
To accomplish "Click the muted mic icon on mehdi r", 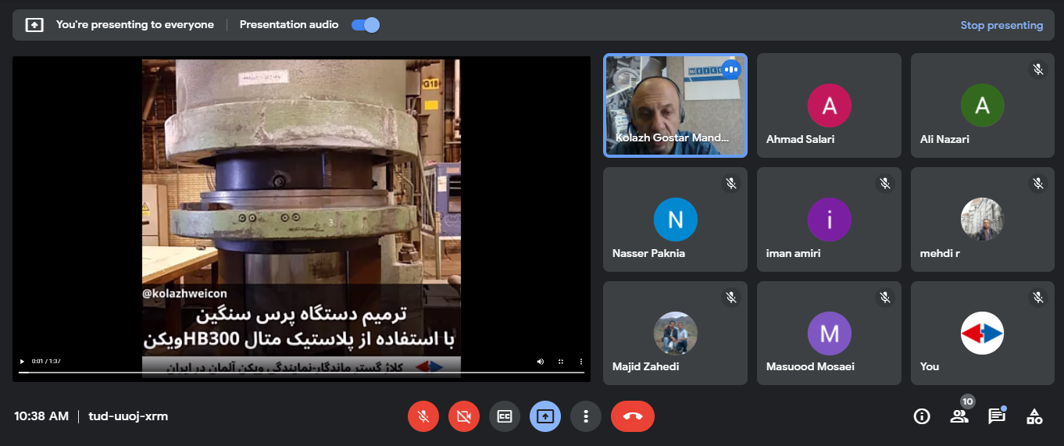I will (1038, 184).
